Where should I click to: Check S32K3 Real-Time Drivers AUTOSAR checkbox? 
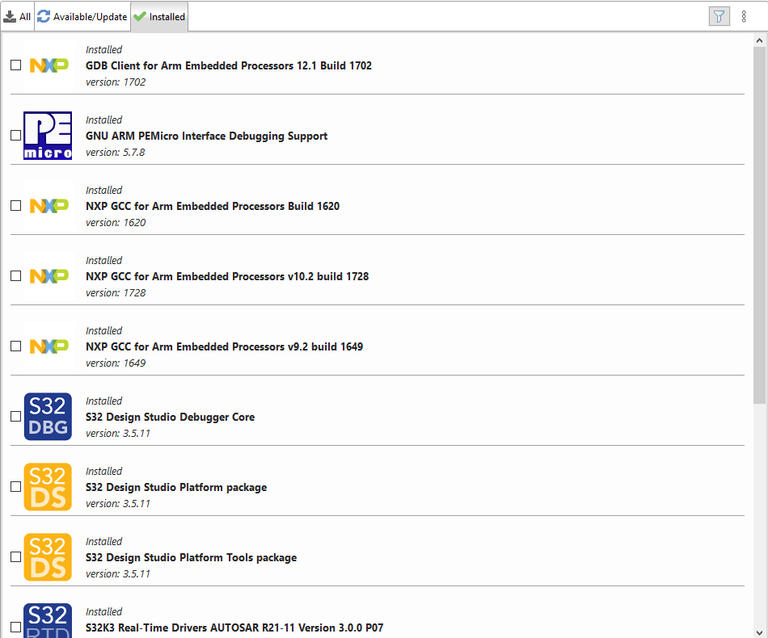pos(15,628)
